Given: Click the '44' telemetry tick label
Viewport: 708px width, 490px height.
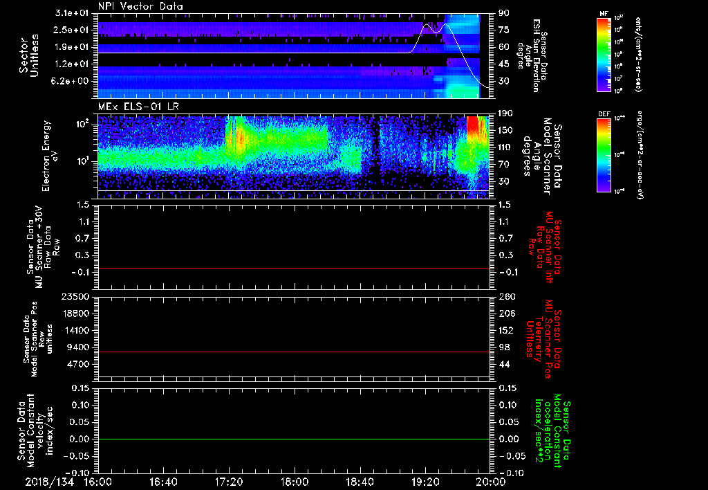Looking at the screenshot, I should (504, 364).
